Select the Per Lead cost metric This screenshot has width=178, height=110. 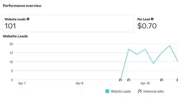147,23
